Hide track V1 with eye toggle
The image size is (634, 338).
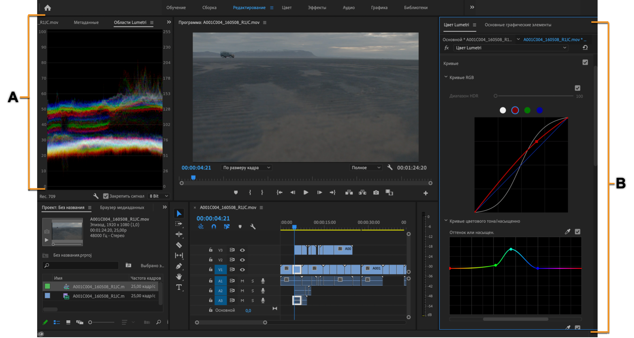click(242, 269)
